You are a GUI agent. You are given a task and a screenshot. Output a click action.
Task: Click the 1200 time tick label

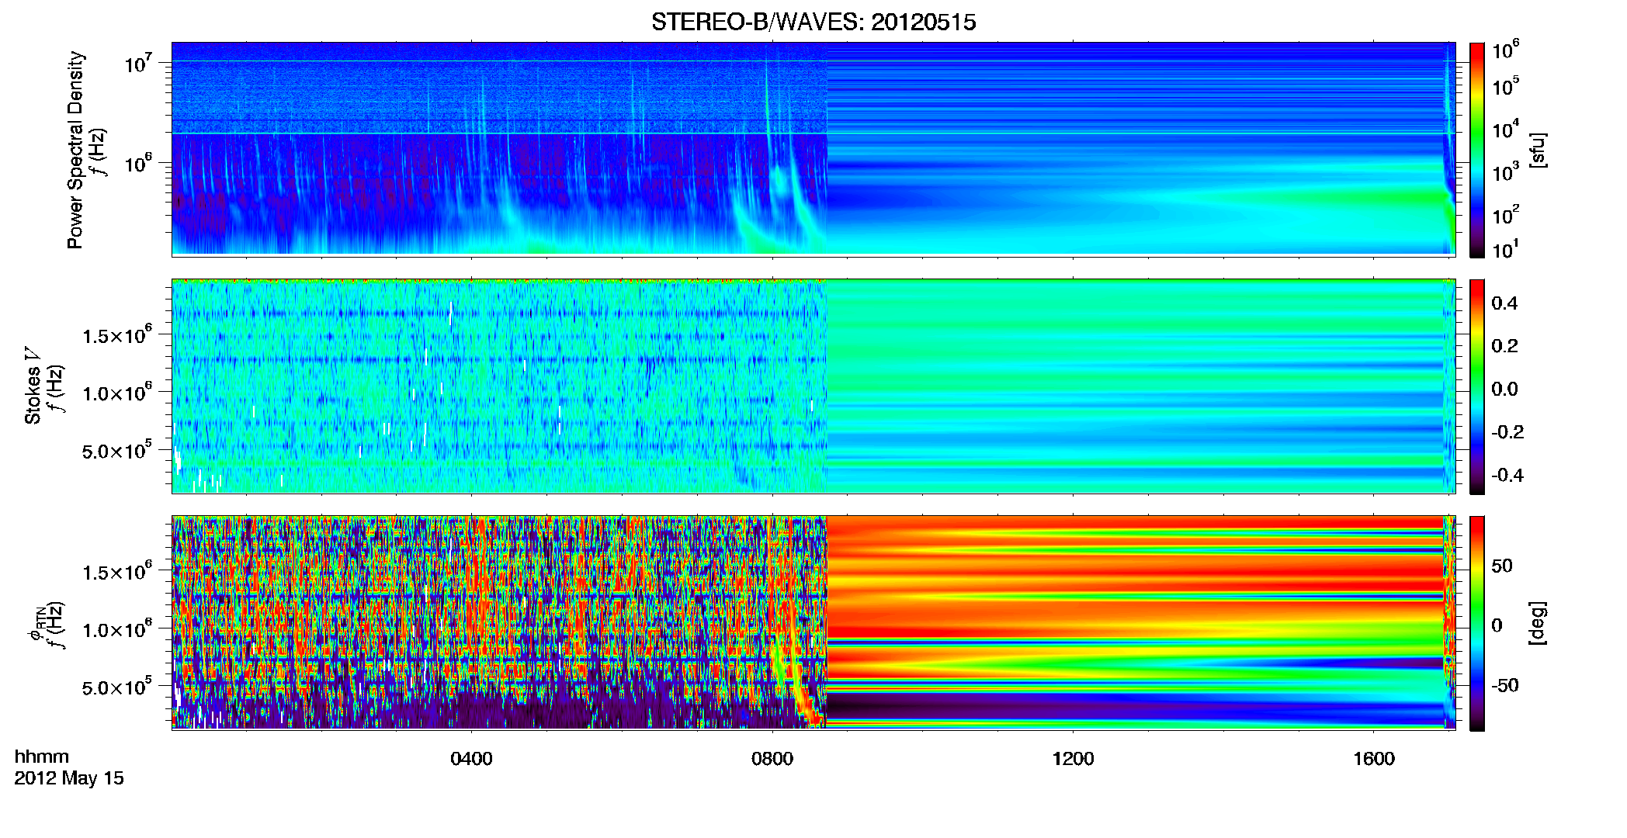pos(1073,759)
